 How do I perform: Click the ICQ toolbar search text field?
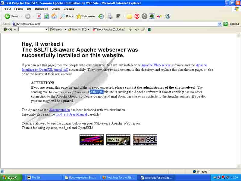click(x=32, y=29)
